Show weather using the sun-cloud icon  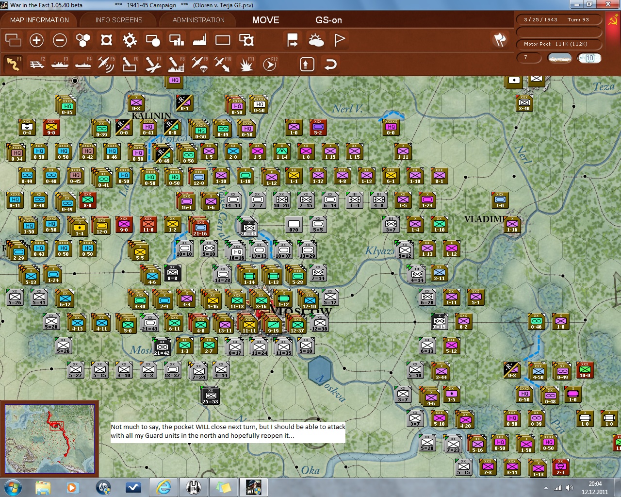pos(316,40)
